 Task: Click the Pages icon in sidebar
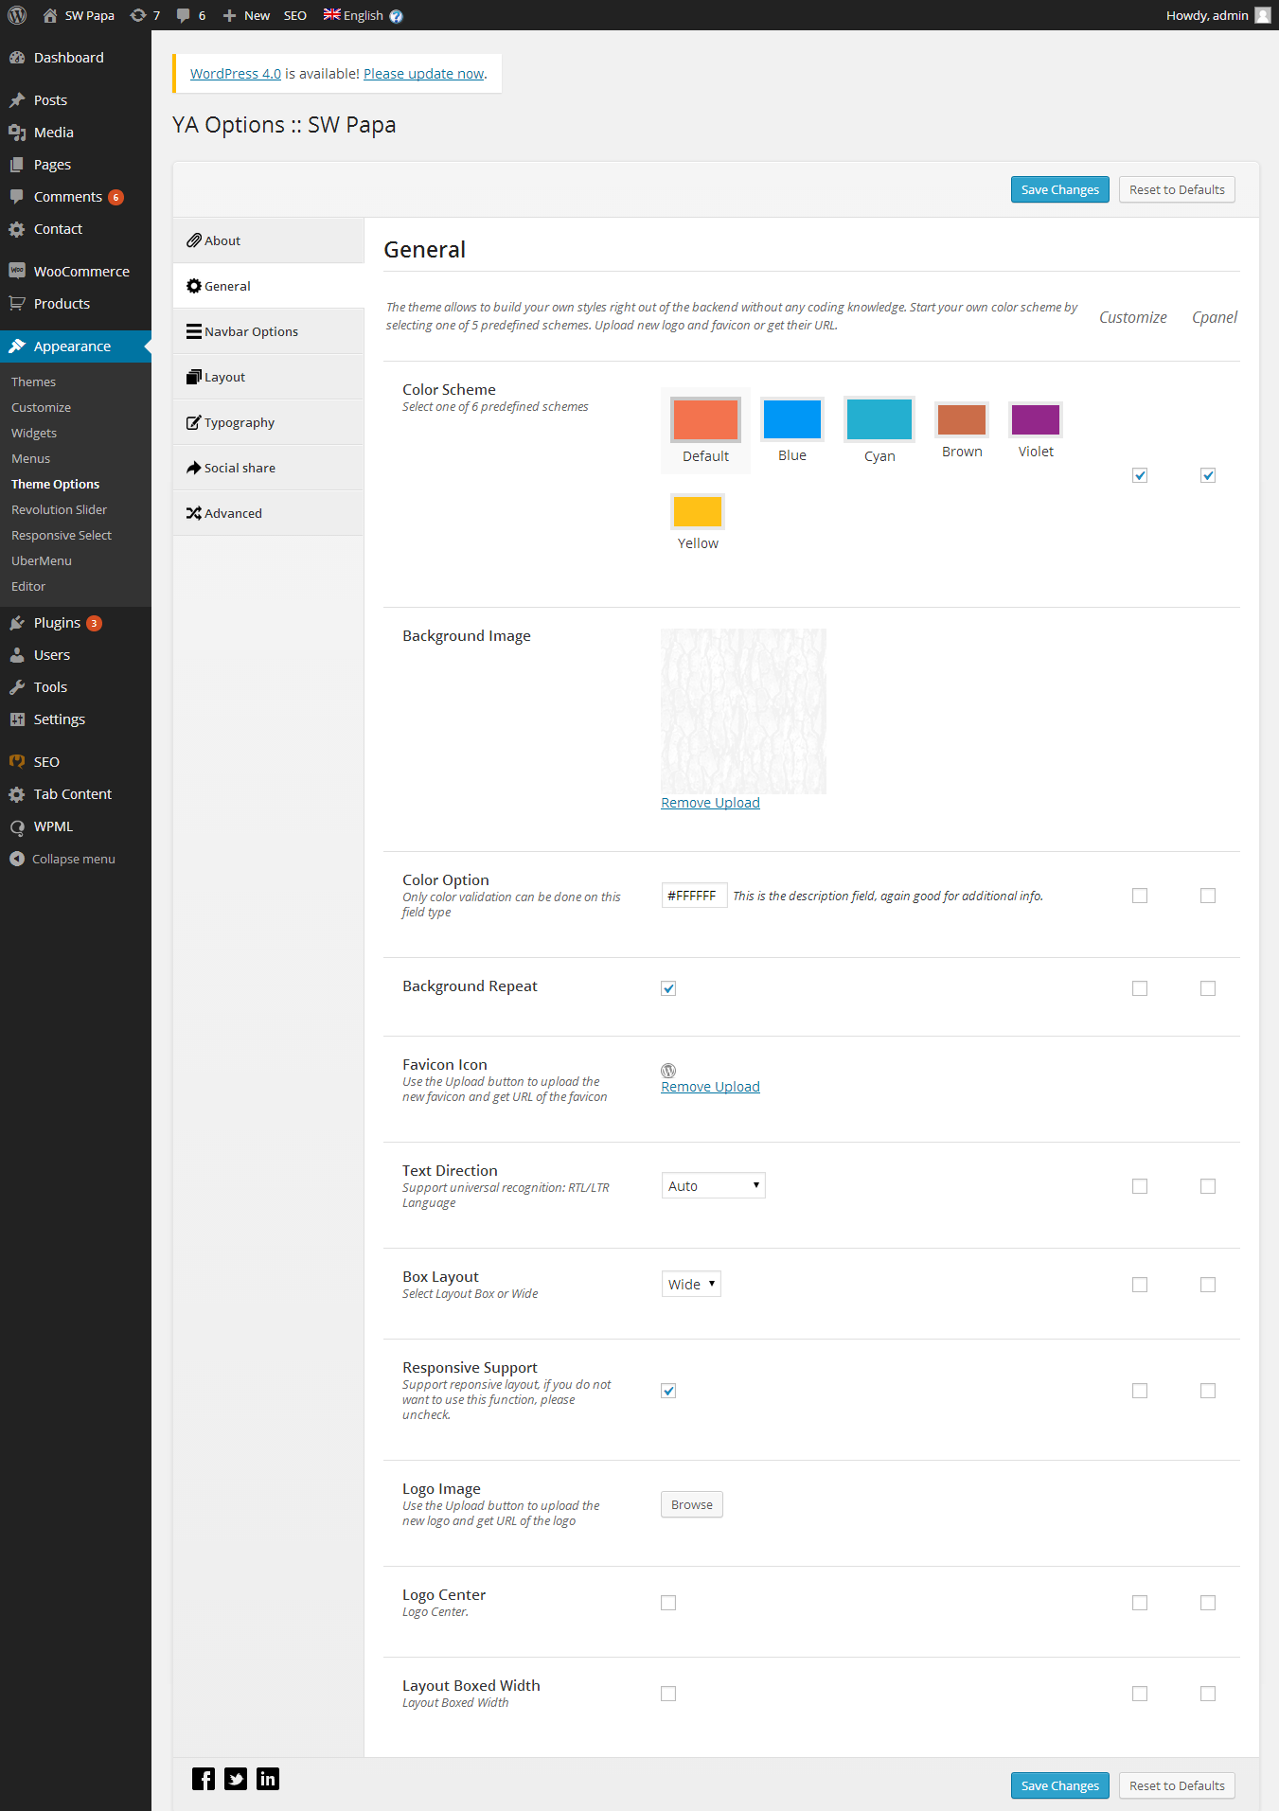(17, 165)
